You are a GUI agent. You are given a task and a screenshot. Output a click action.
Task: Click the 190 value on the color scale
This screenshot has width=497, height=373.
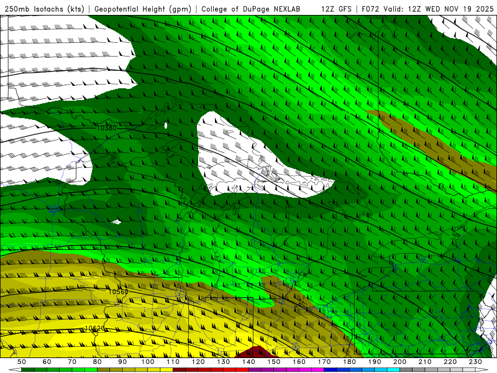coord(375,362)
